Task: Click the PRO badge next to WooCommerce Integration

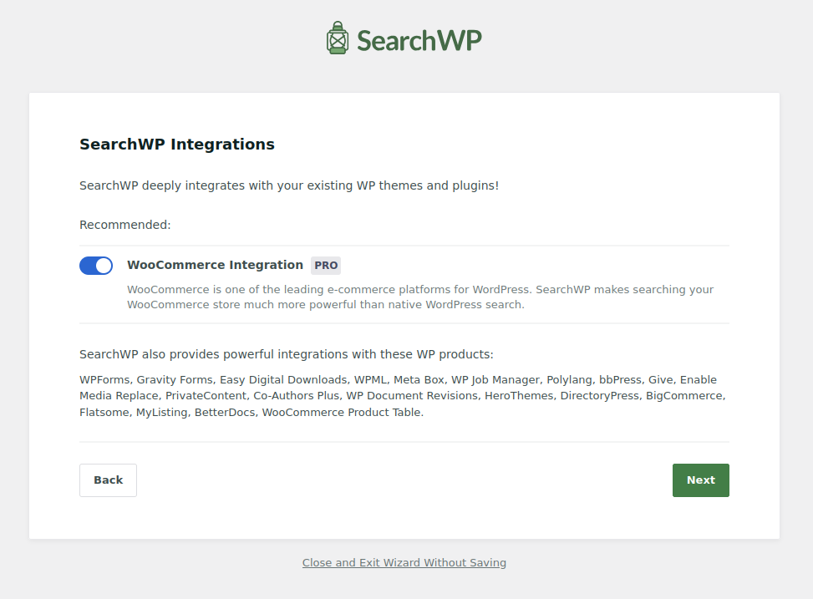Action: click(325, 265)
